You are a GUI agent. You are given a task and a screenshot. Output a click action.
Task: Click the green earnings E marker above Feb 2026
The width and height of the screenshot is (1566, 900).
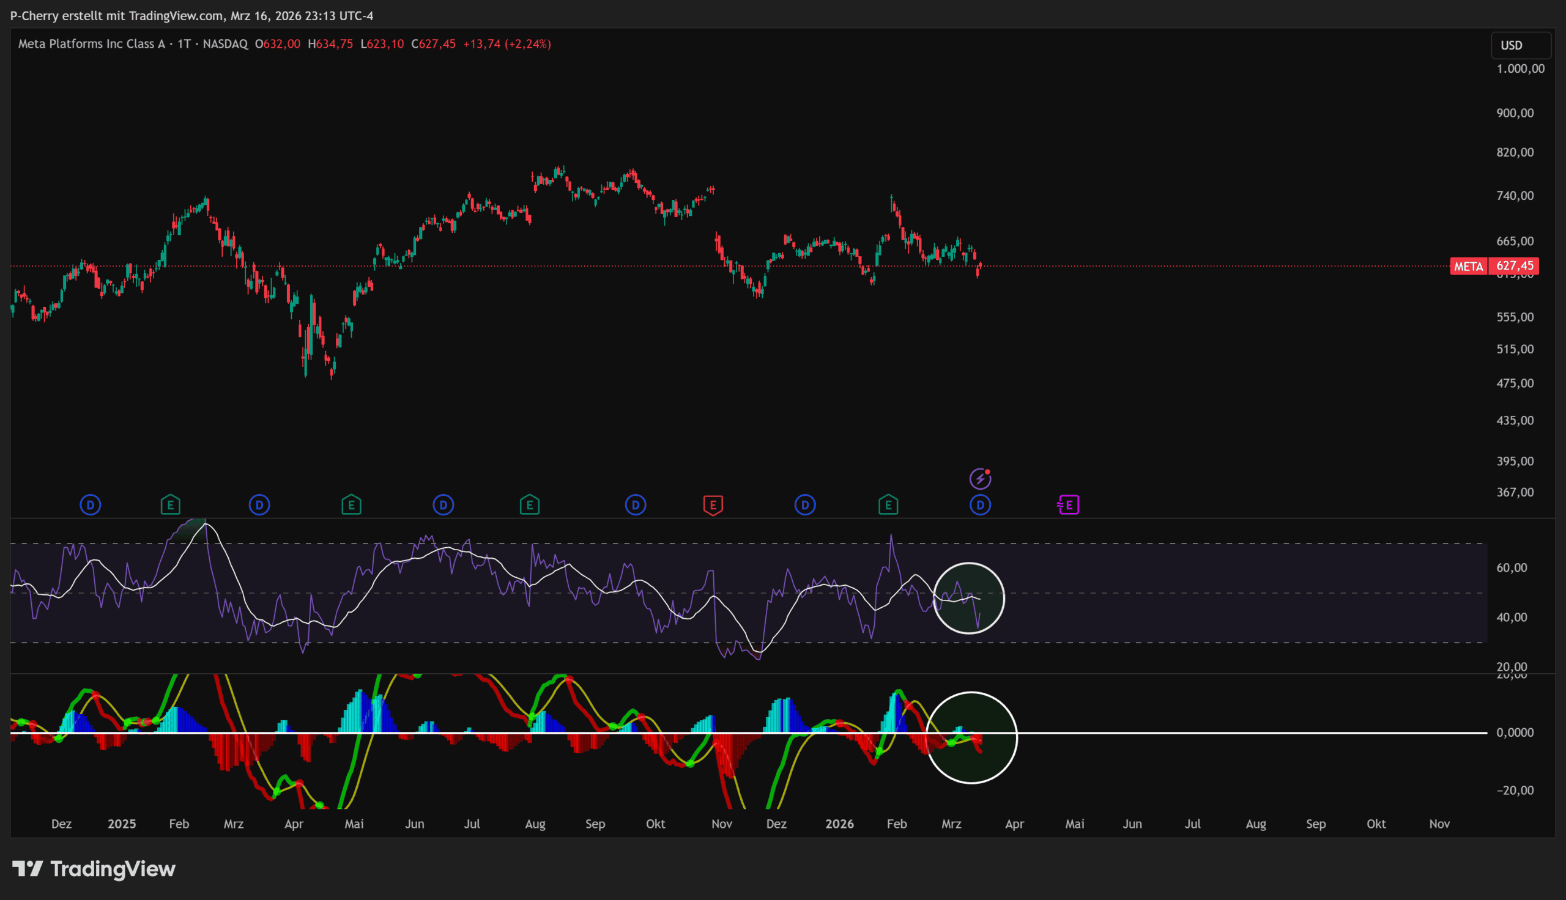coord(888,505)
